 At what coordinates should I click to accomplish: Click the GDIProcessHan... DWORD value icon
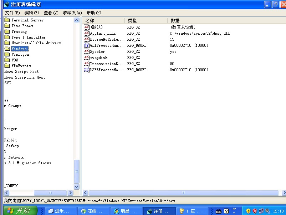[87, 45]
